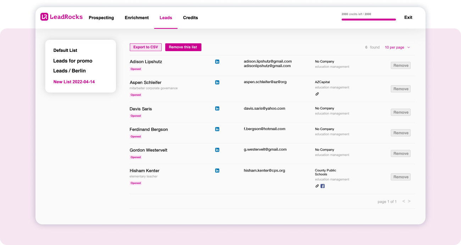Go to next page arrow
This screenshot has height=245, width=461.
pyautogui.click(x=409, y=201)
